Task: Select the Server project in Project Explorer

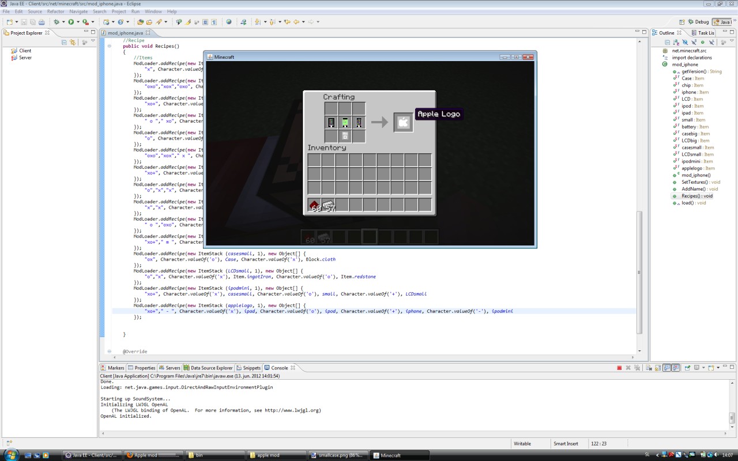Action: (x=21, y=58)
